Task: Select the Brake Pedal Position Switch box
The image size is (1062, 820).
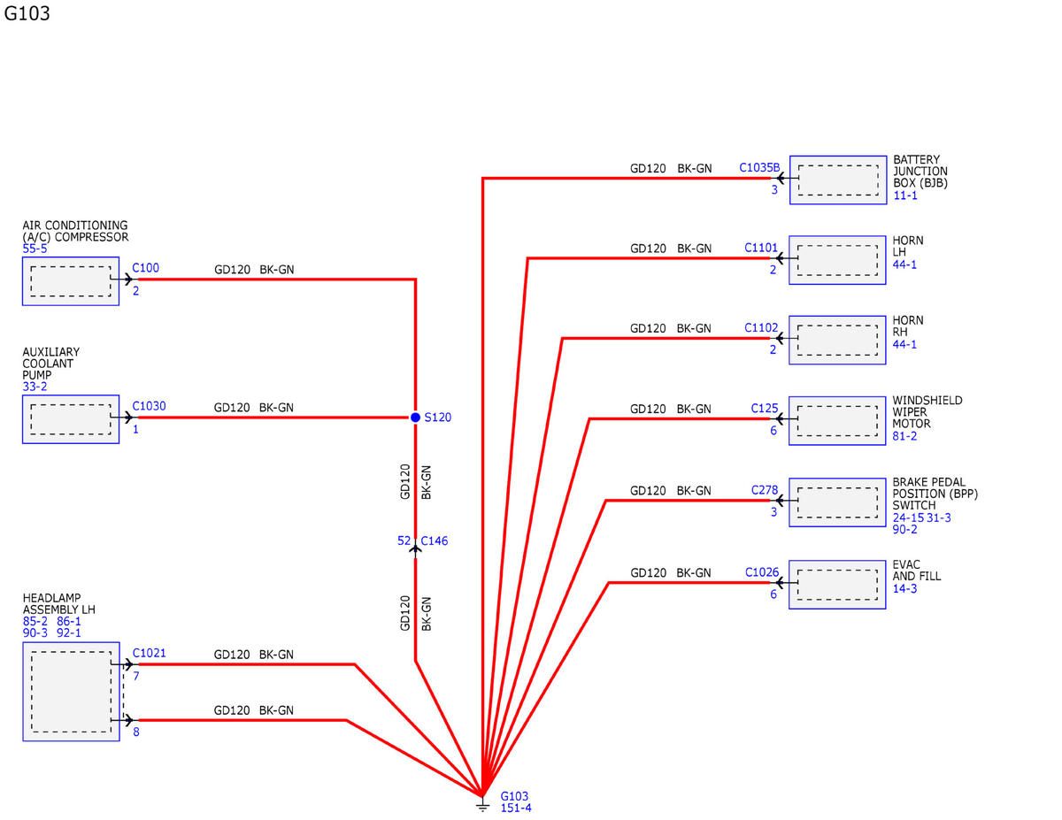Action: click(x=837, y=502)
